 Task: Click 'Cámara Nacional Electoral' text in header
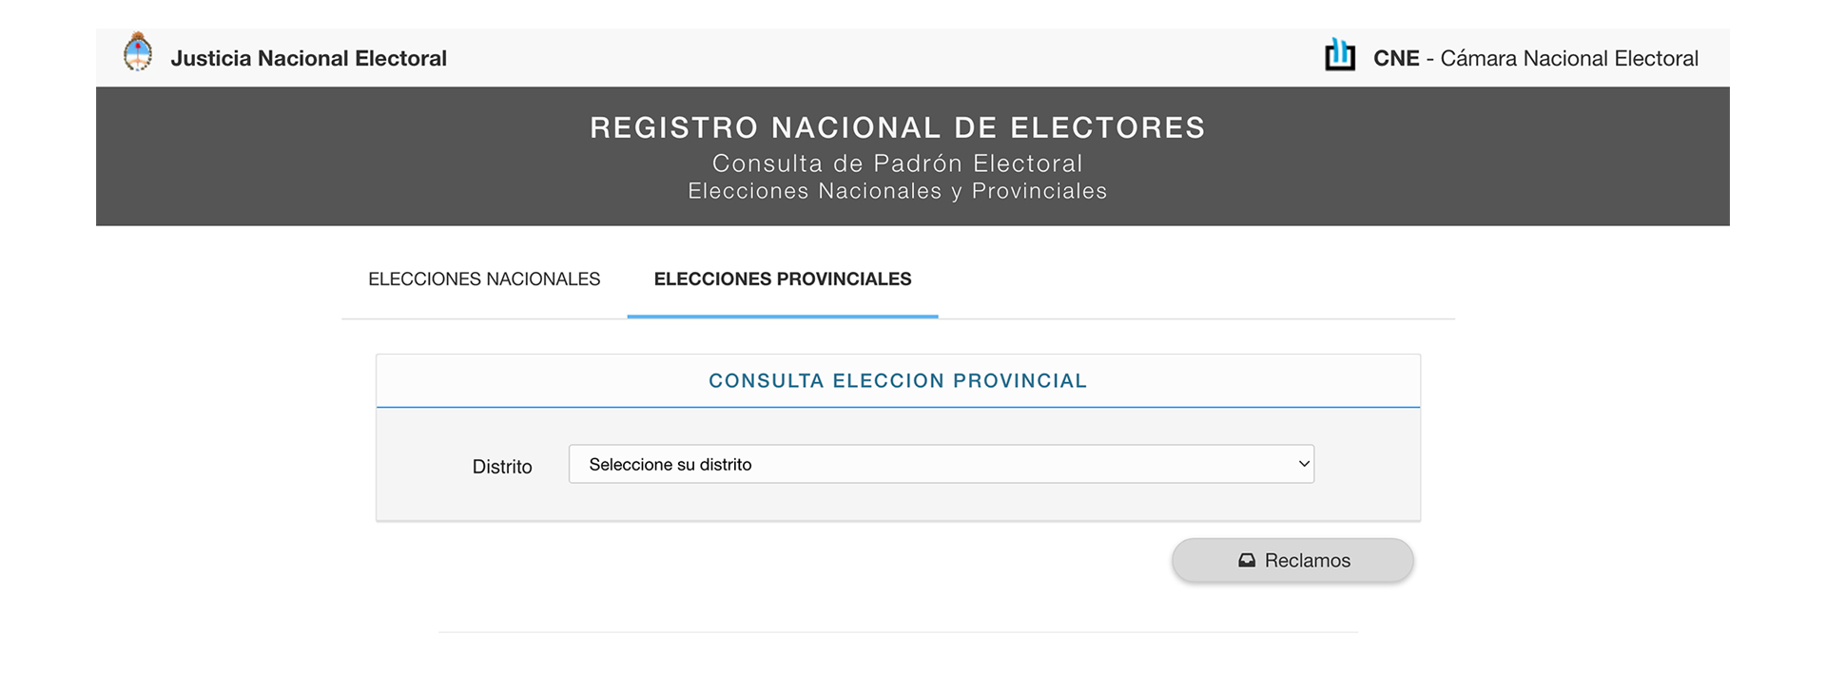coord(1569,59)
